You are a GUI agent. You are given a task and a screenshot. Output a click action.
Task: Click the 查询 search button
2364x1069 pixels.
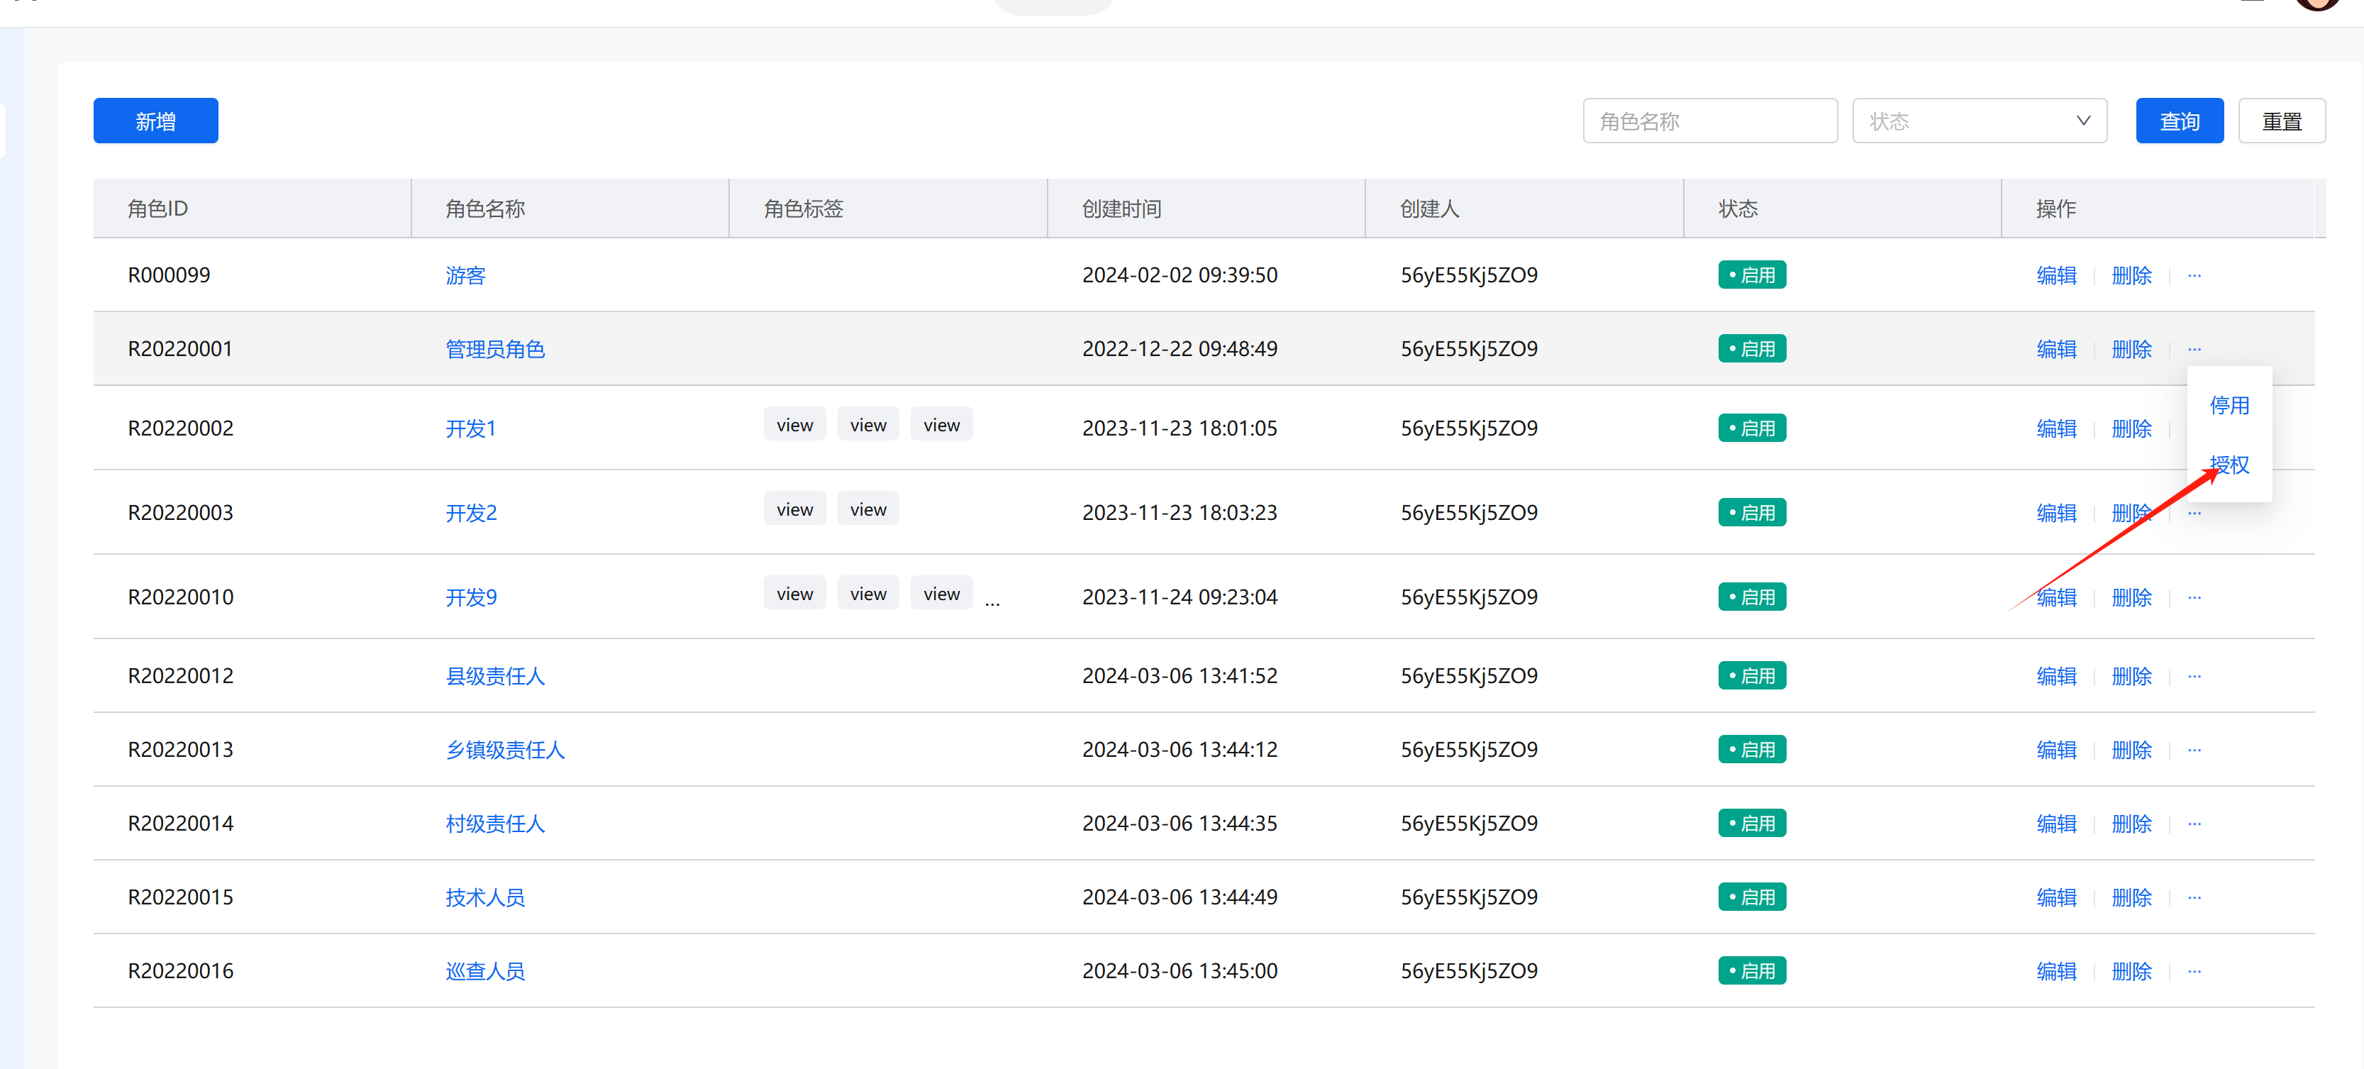coord(2179,121)
